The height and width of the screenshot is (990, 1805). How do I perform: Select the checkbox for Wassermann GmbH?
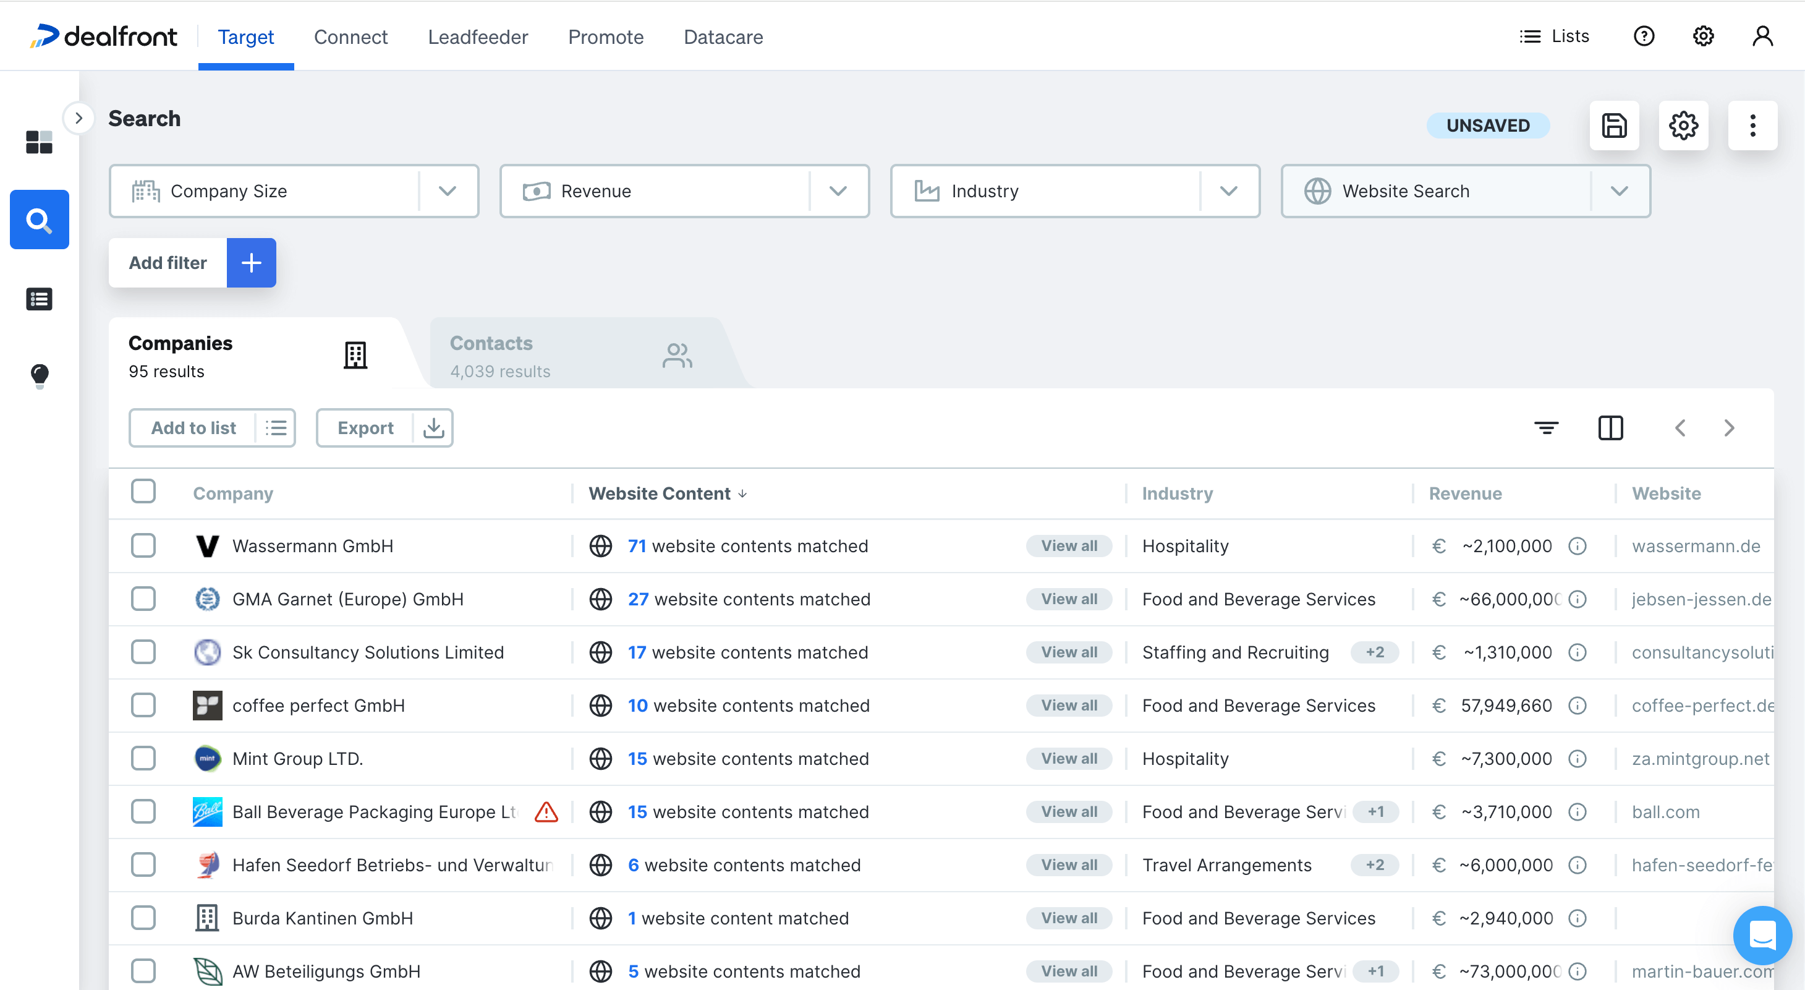tap(143, 545)
